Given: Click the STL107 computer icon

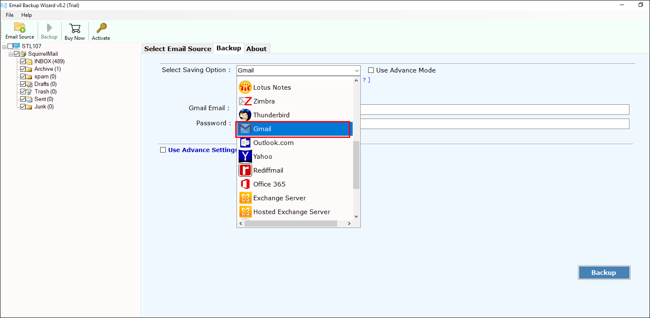Looking at the screenshot, I should click(17, 46).
